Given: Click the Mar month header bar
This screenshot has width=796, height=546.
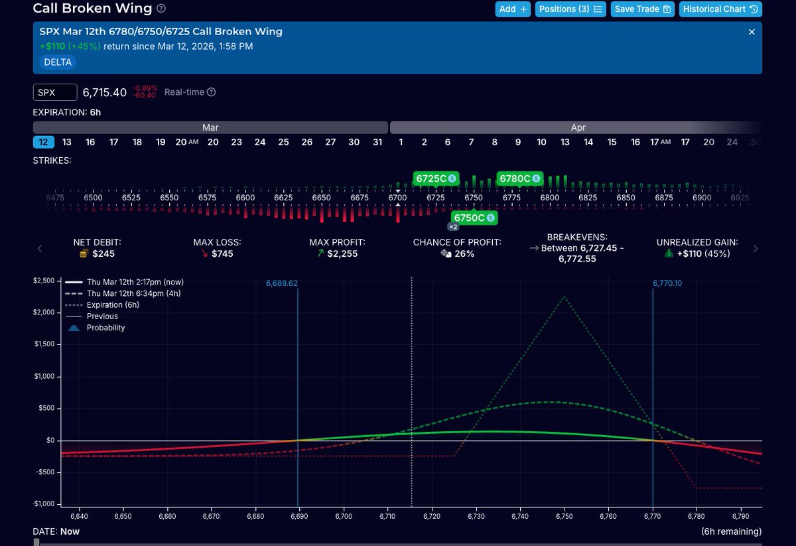Looking at the screenshot, I should point(210,127).
